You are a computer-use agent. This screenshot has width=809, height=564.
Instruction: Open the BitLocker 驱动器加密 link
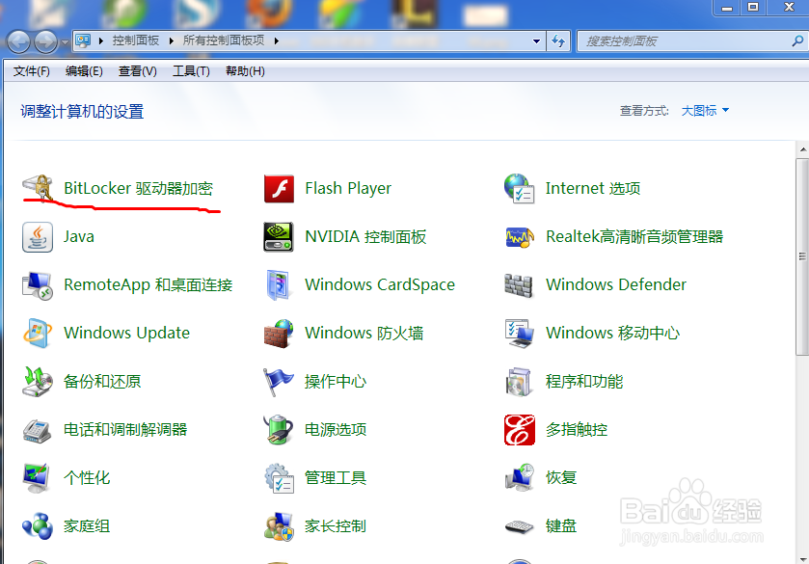138,188
